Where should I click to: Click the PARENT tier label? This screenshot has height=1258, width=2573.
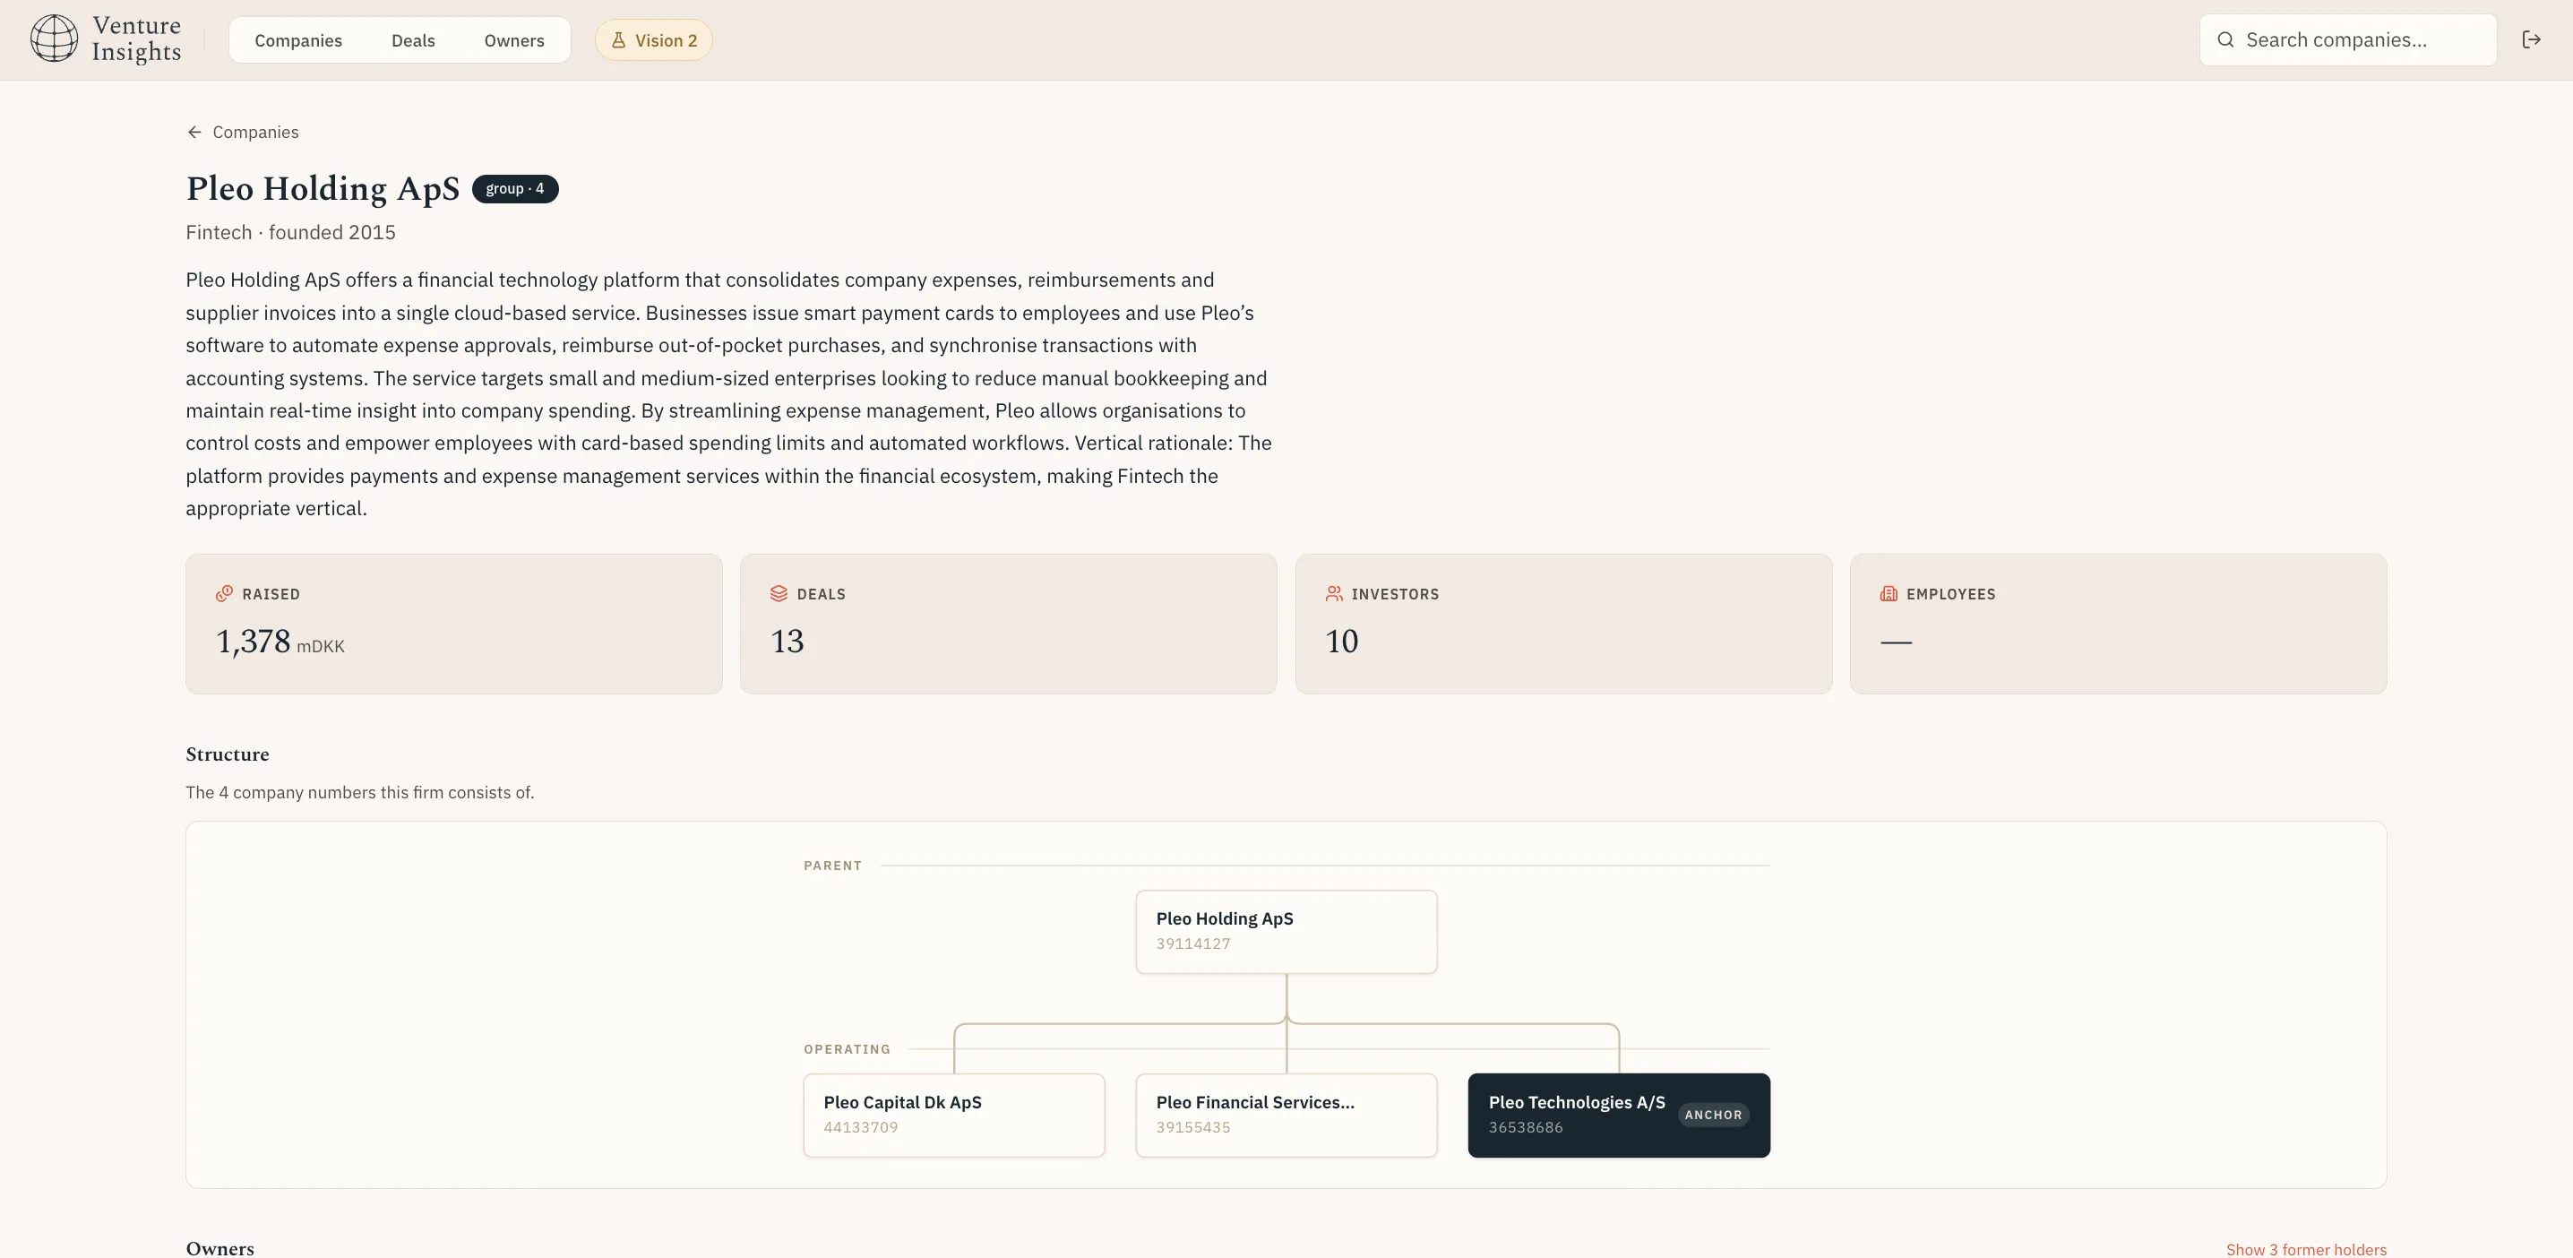(x=833, y=866)
